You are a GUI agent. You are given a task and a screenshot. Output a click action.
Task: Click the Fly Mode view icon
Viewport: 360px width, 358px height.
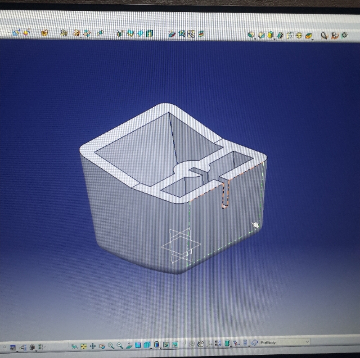coord(74,346)
